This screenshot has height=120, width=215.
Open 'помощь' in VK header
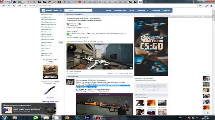tap(156, 10)
